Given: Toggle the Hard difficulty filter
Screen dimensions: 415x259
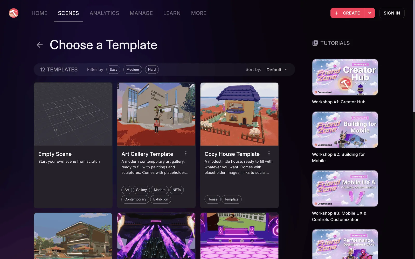Looking at the screenshot, I should pyautogui.click(x=152, y=69).
